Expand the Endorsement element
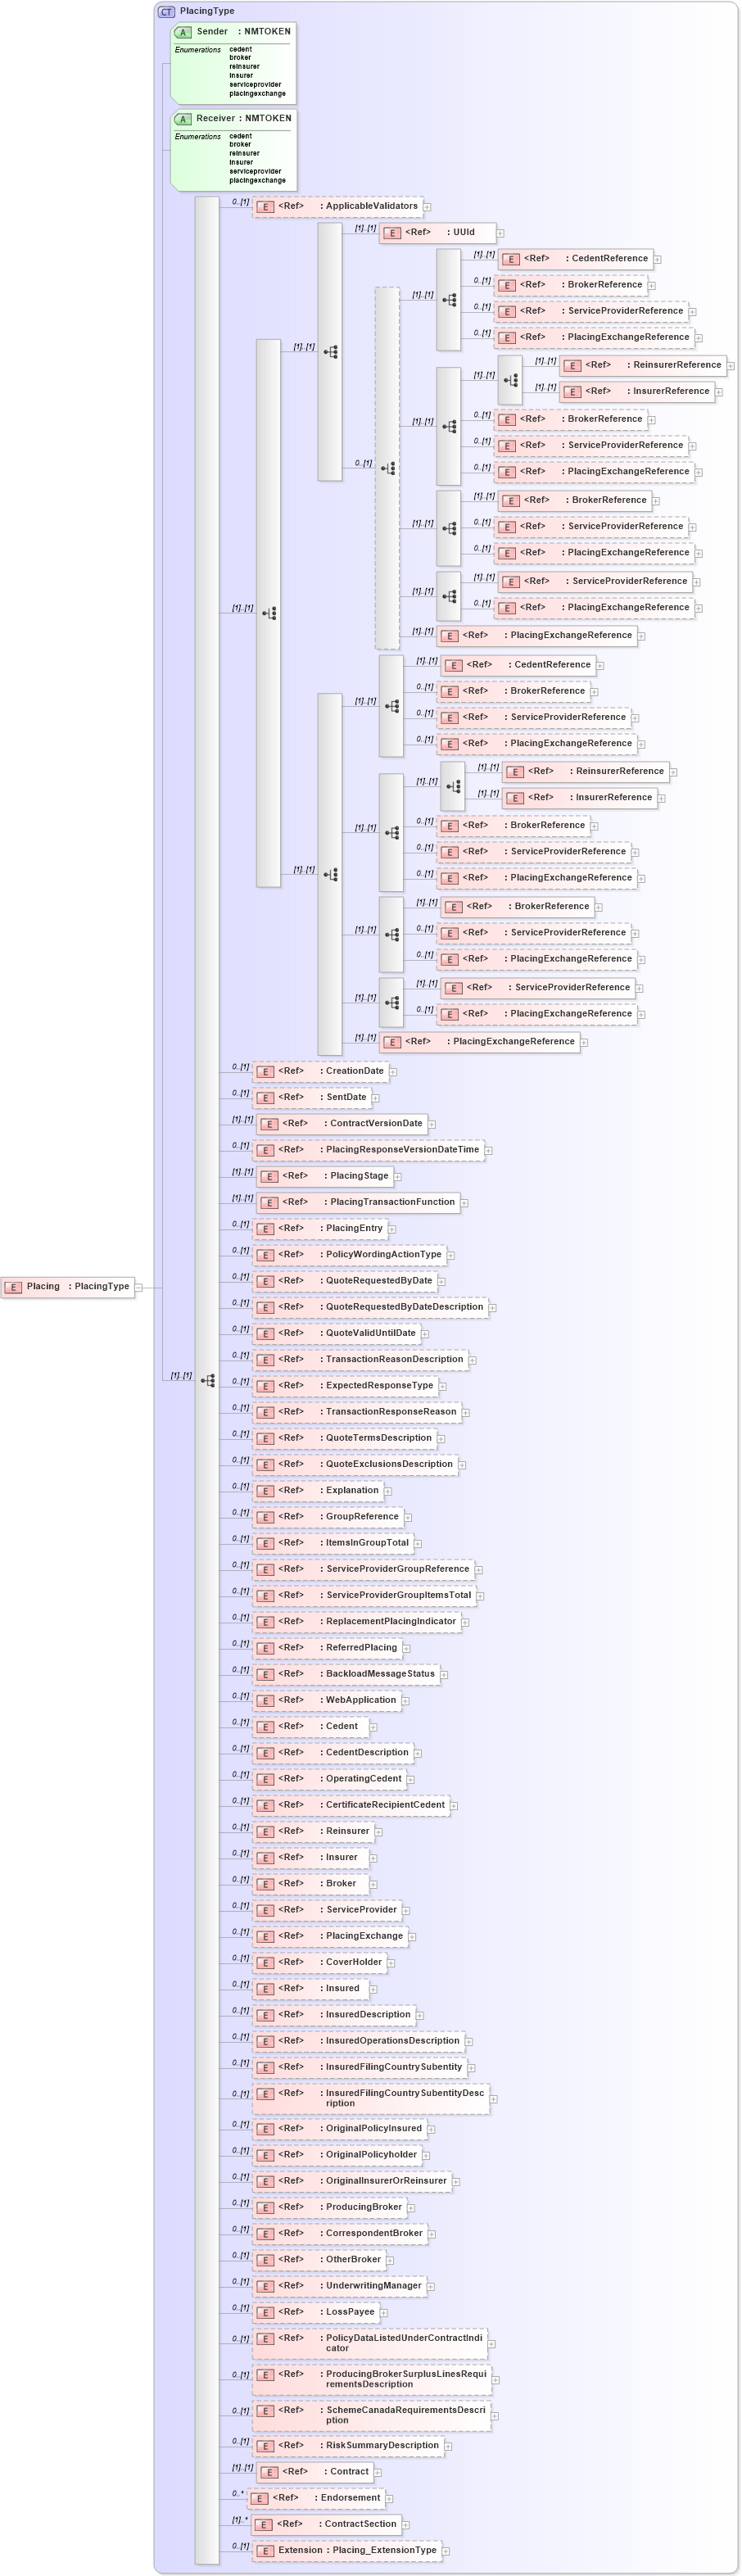Viewport: 742px width, 2576px height. (x=390, y=2499)
